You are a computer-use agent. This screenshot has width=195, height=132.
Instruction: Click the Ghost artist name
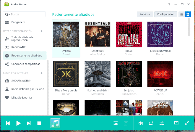[66, 54]
